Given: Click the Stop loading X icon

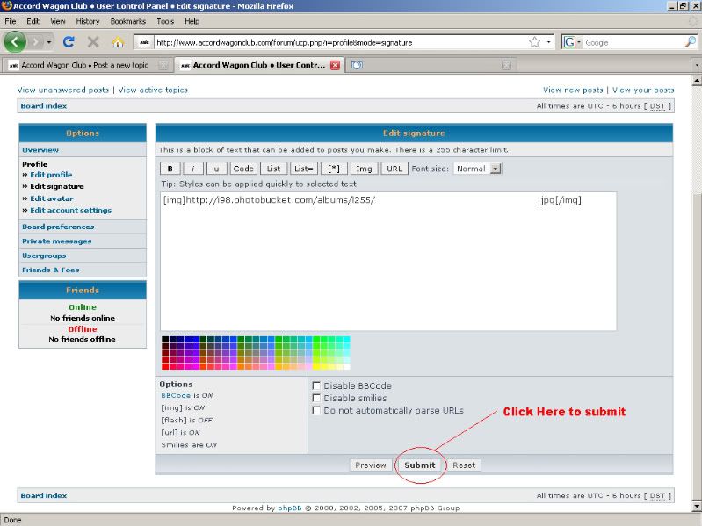Looking at the screenshot, I should pos(93,42).
